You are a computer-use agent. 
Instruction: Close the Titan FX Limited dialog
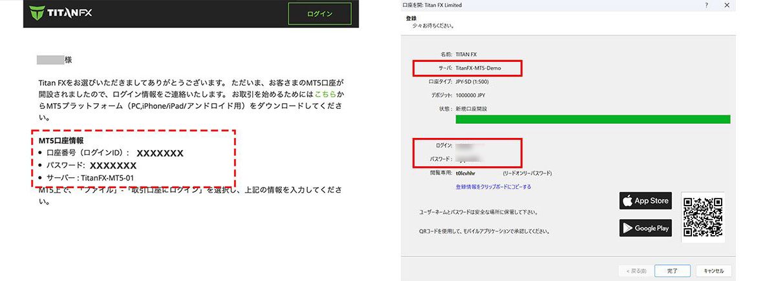coord(727,5)
